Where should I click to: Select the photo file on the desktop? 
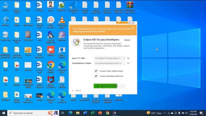tap(51, 6)
